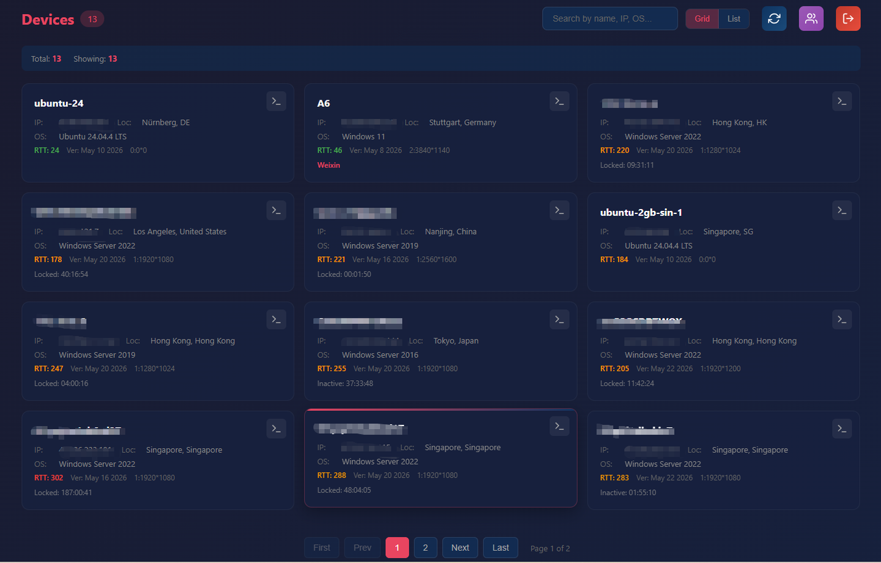Open the purple users management icon
The image size is (881, 563).
point(811,18)
